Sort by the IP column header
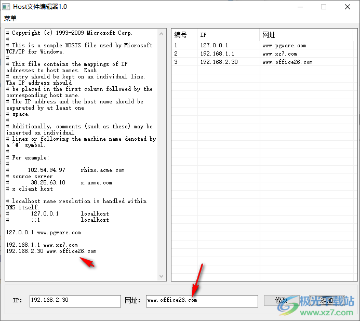The height and width of the screenshot is (321, 360). tap(203, 35)
